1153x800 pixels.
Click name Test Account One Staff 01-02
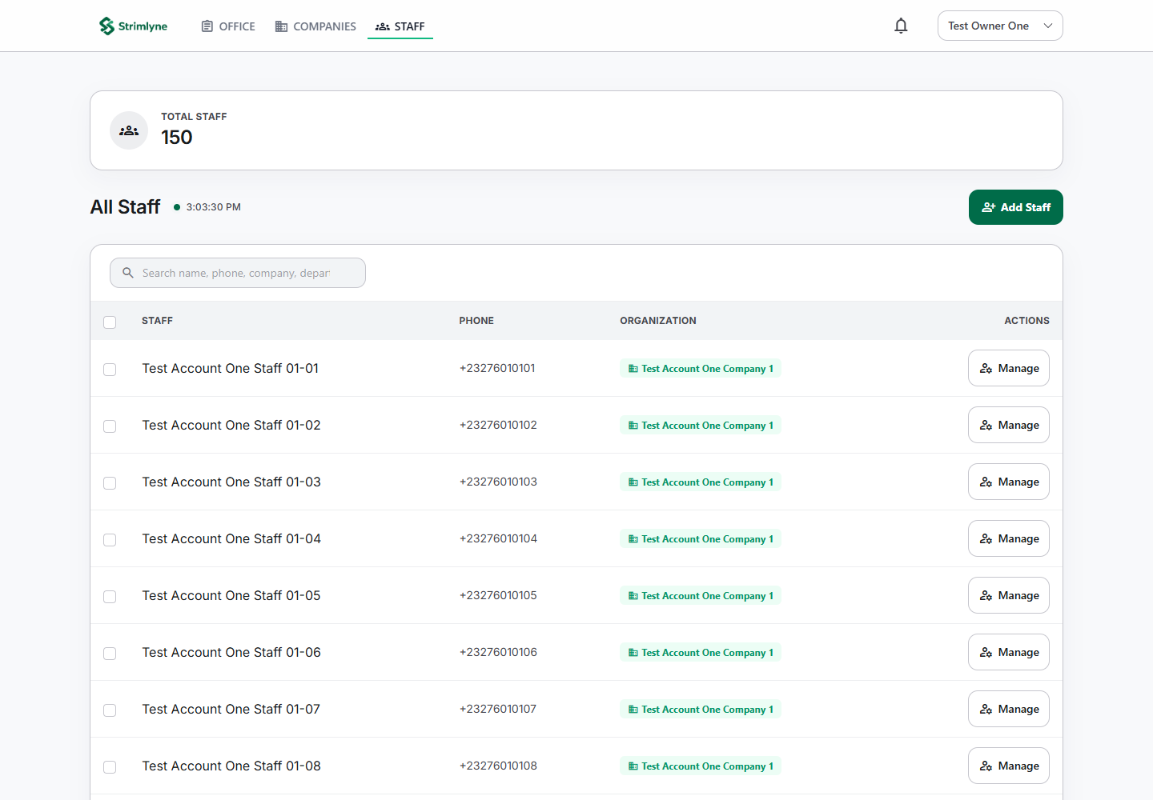(231, 425)
